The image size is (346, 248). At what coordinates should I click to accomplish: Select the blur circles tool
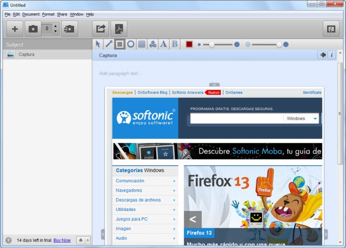pyautogui.click(x=153, y=44)
